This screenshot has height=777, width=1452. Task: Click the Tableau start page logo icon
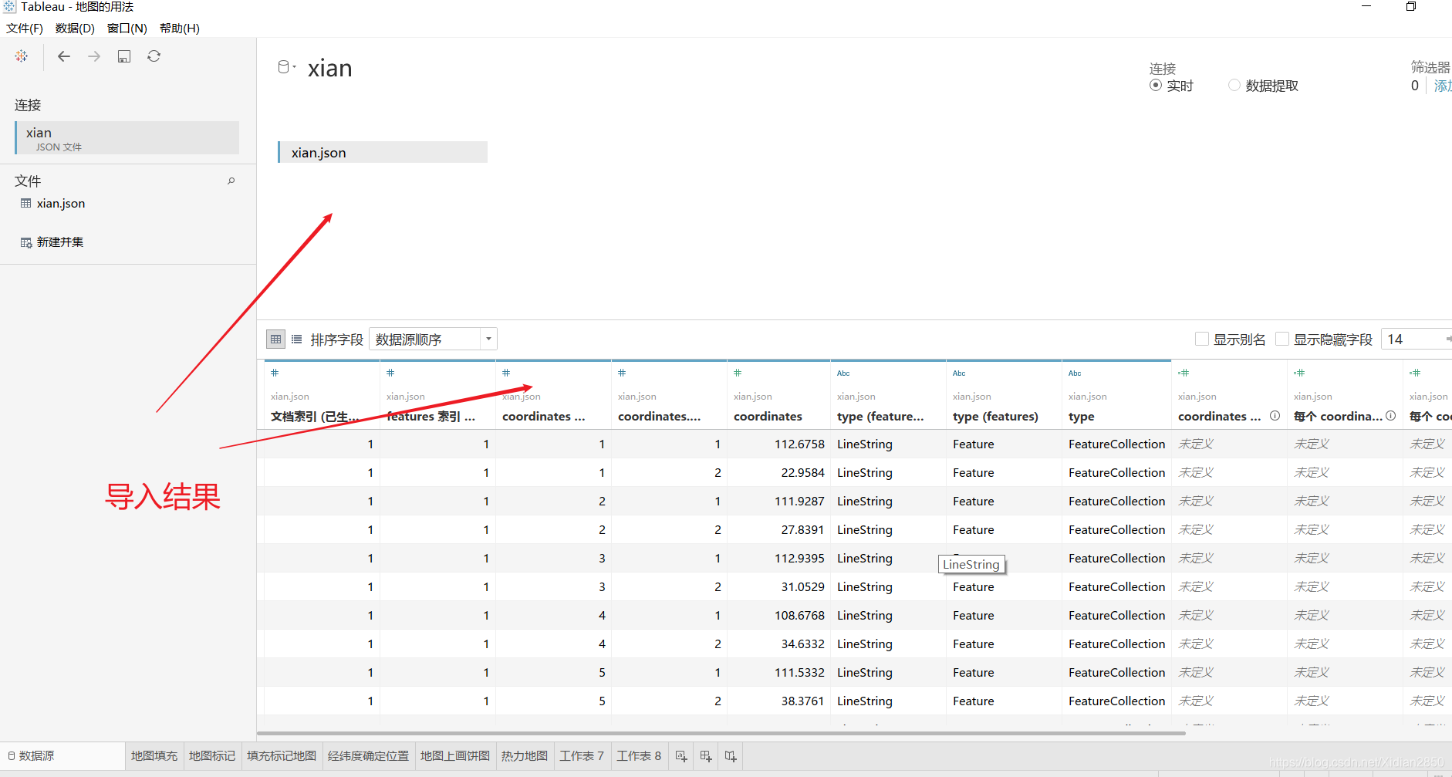[22, 56]
